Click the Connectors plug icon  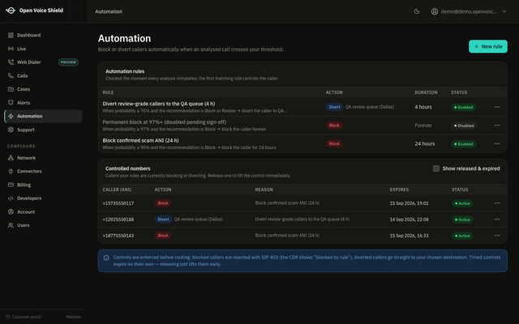pos(11,171)
